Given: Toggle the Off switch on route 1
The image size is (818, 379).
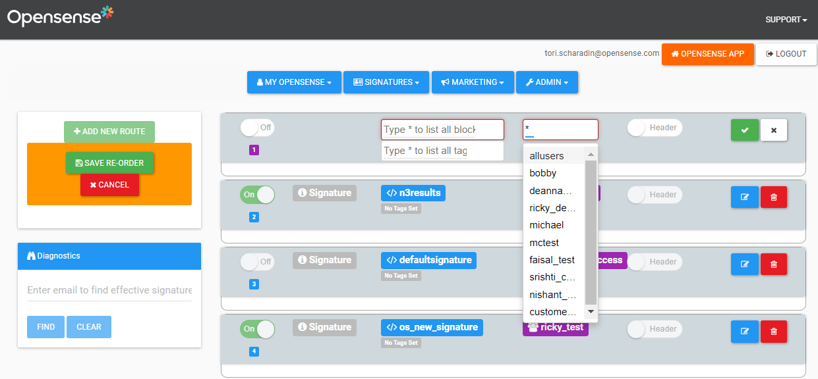Looking at the screenshot, I should point(257,128).
